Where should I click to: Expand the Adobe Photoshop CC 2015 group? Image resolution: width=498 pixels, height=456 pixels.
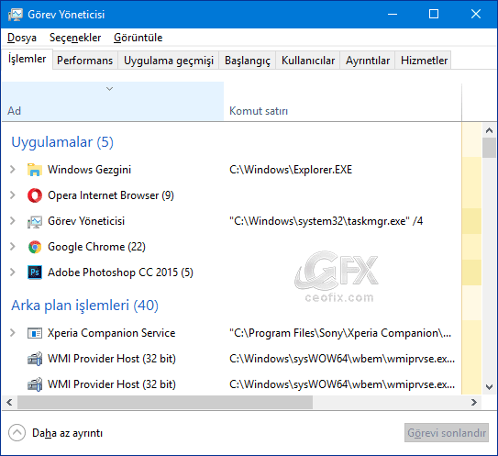point(13,272)
